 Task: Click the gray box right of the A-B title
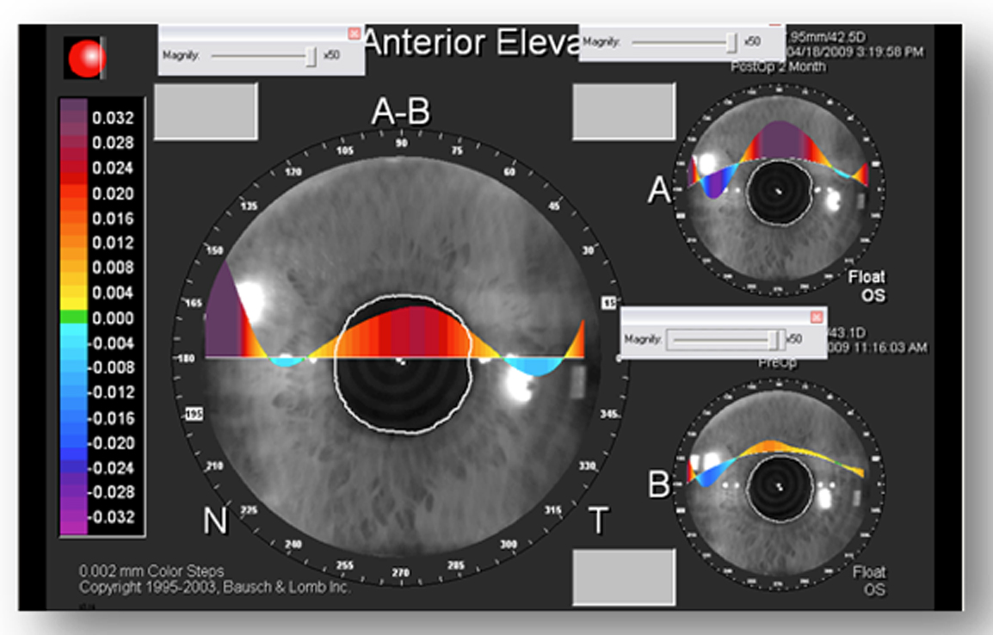624,111
